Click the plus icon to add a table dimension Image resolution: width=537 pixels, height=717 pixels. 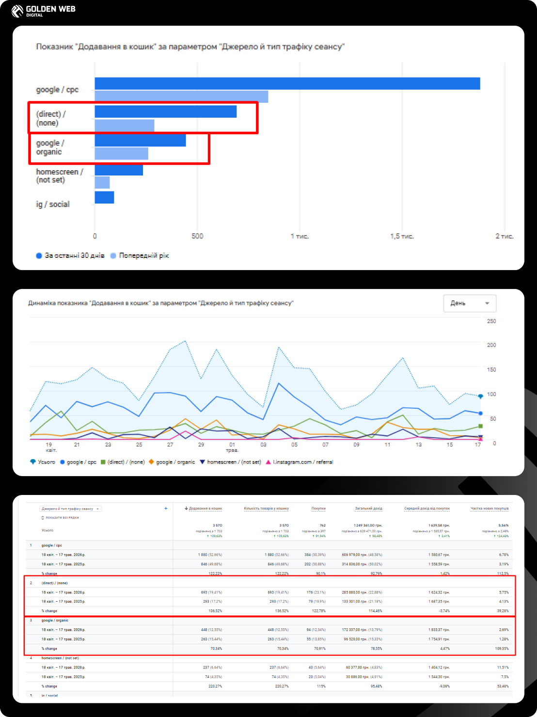coord(166,509)
